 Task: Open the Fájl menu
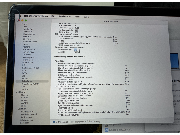[53, 16]
